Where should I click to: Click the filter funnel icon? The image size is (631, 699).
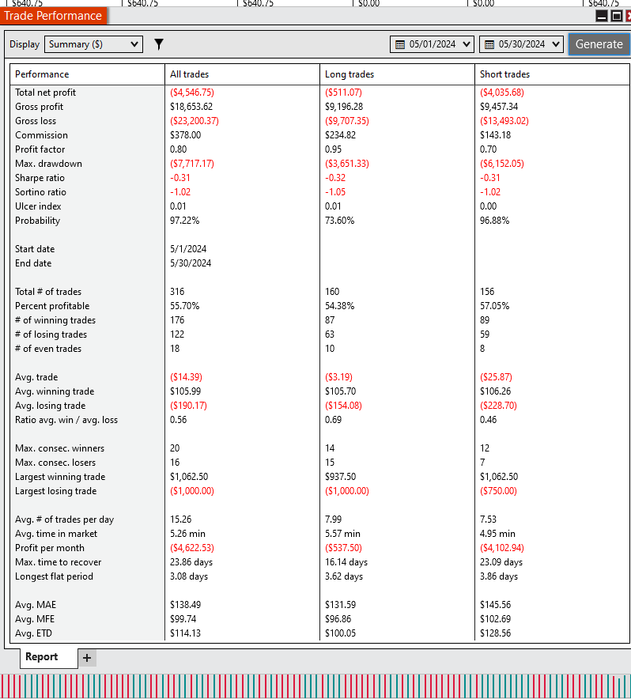coord(159,44)
